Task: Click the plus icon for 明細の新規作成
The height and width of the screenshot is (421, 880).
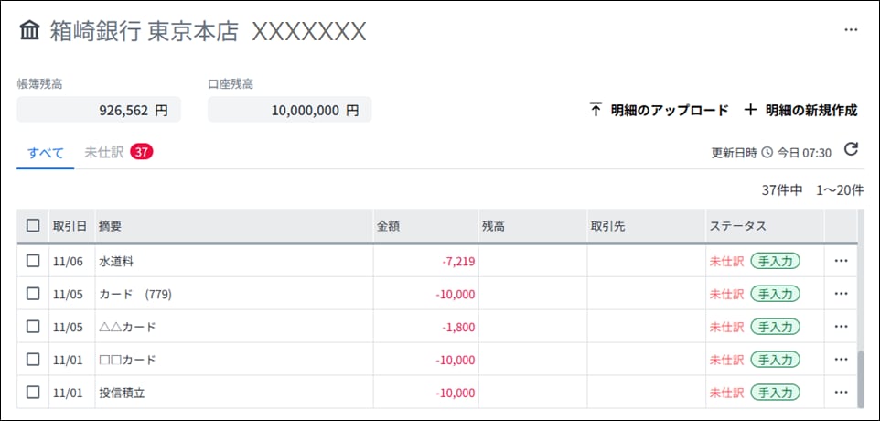Action: coord(750,110)
